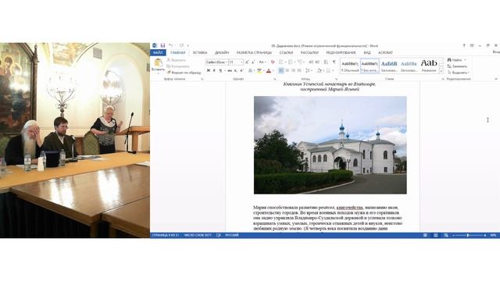The width and height of the screenshot is (500, 281).
Task: Expand the styles gallery More arrow
Action: coord(441,72)
